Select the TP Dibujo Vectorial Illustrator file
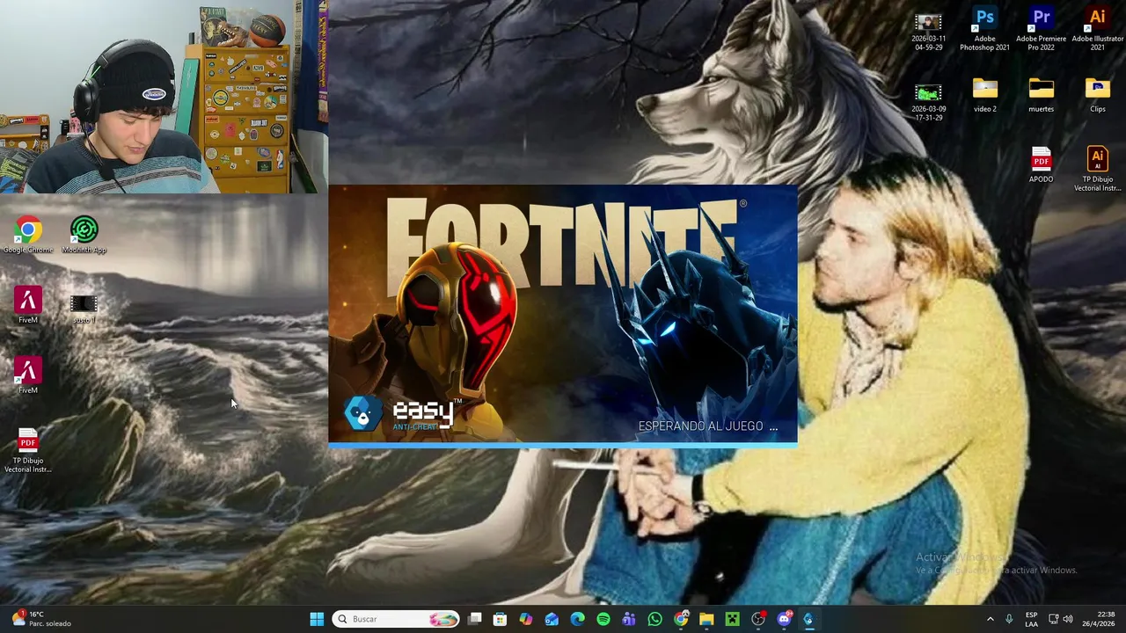 point(1097,169)
